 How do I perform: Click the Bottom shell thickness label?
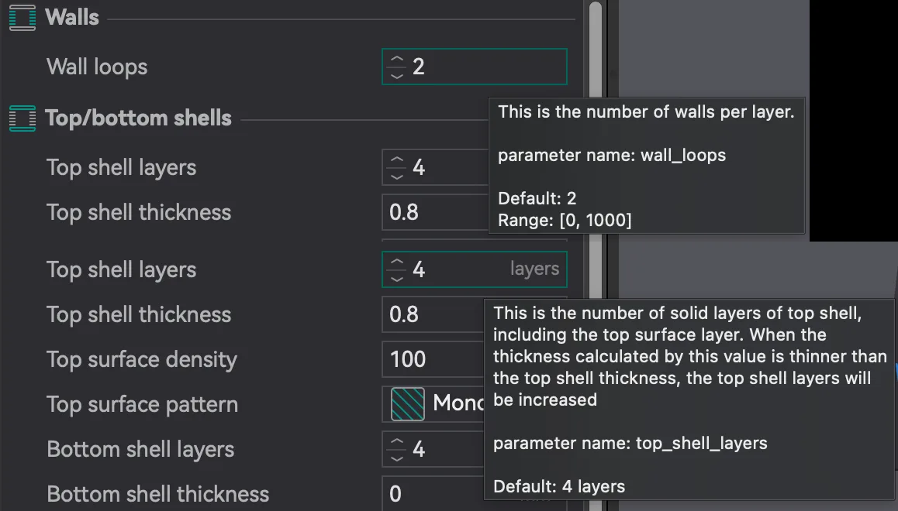pos(158,494)
